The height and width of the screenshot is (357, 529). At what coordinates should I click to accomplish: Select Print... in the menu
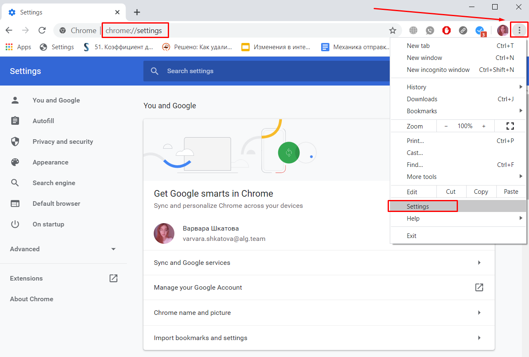458,141
